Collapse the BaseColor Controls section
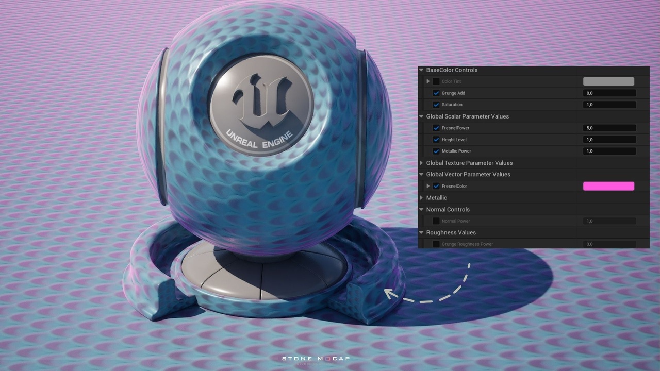Screen dimensions: 660x371 (x=421, y=70)
